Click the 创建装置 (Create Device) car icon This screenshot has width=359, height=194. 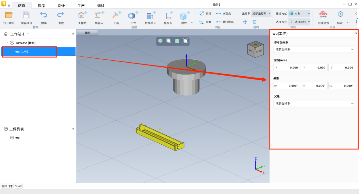(323, 15)
